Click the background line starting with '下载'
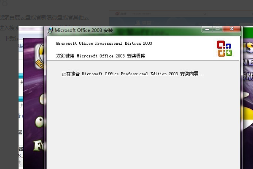The height and width of the screenshot is (169, 253). pyautogui.click(x=11, y=38)
